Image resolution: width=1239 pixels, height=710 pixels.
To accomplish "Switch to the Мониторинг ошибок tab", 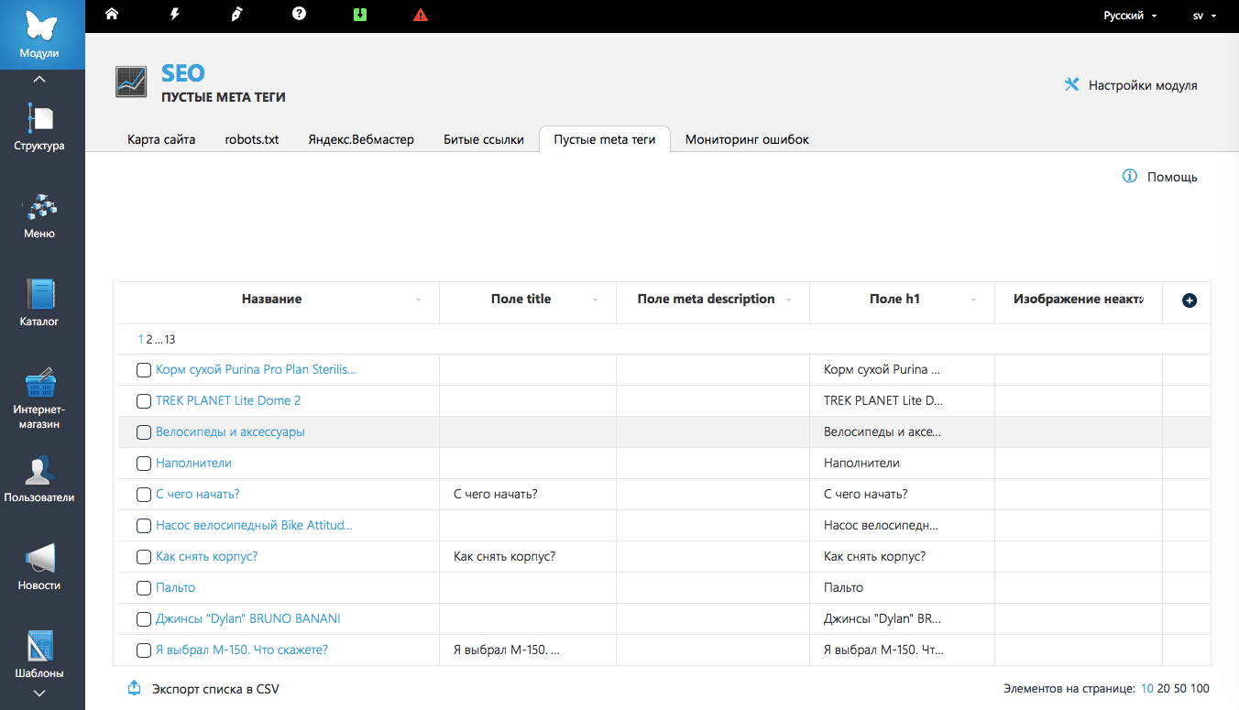I will point(747,139).
